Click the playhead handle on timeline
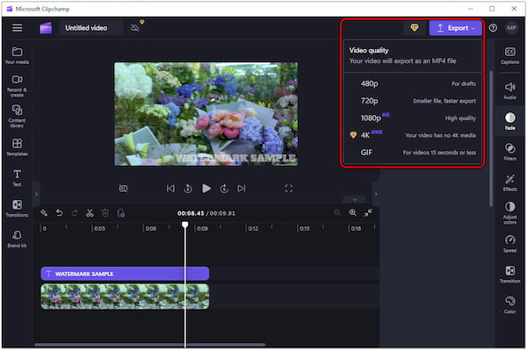527x350 pixels. 184,225
